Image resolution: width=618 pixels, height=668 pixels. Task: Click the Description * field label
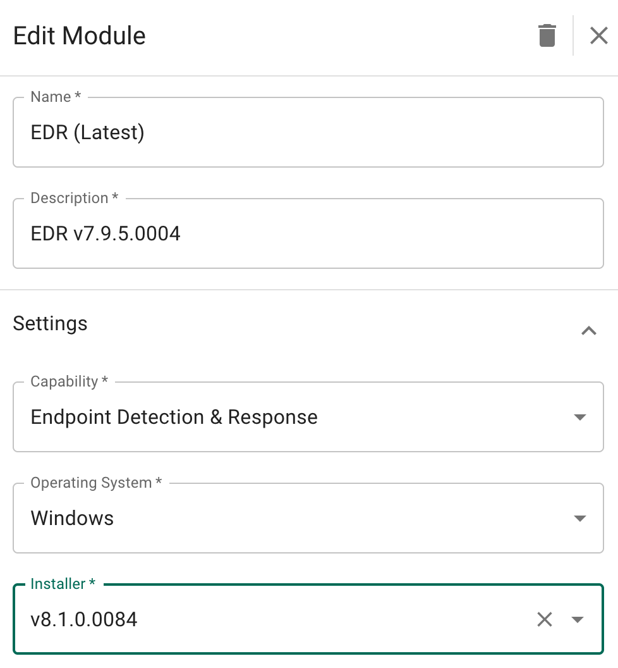[x=74, y=198]
